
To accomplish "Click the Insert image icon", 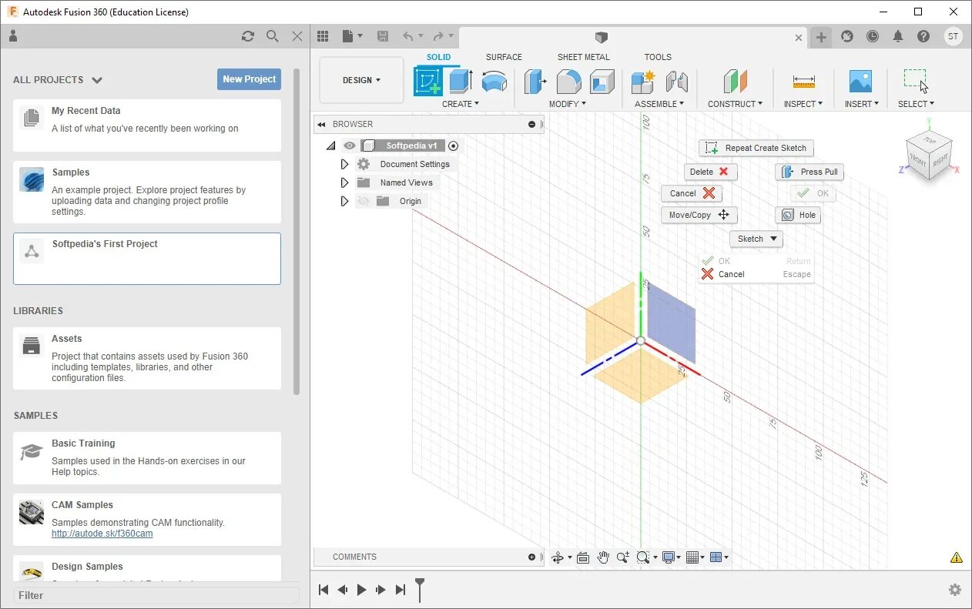I will point(860,81).
